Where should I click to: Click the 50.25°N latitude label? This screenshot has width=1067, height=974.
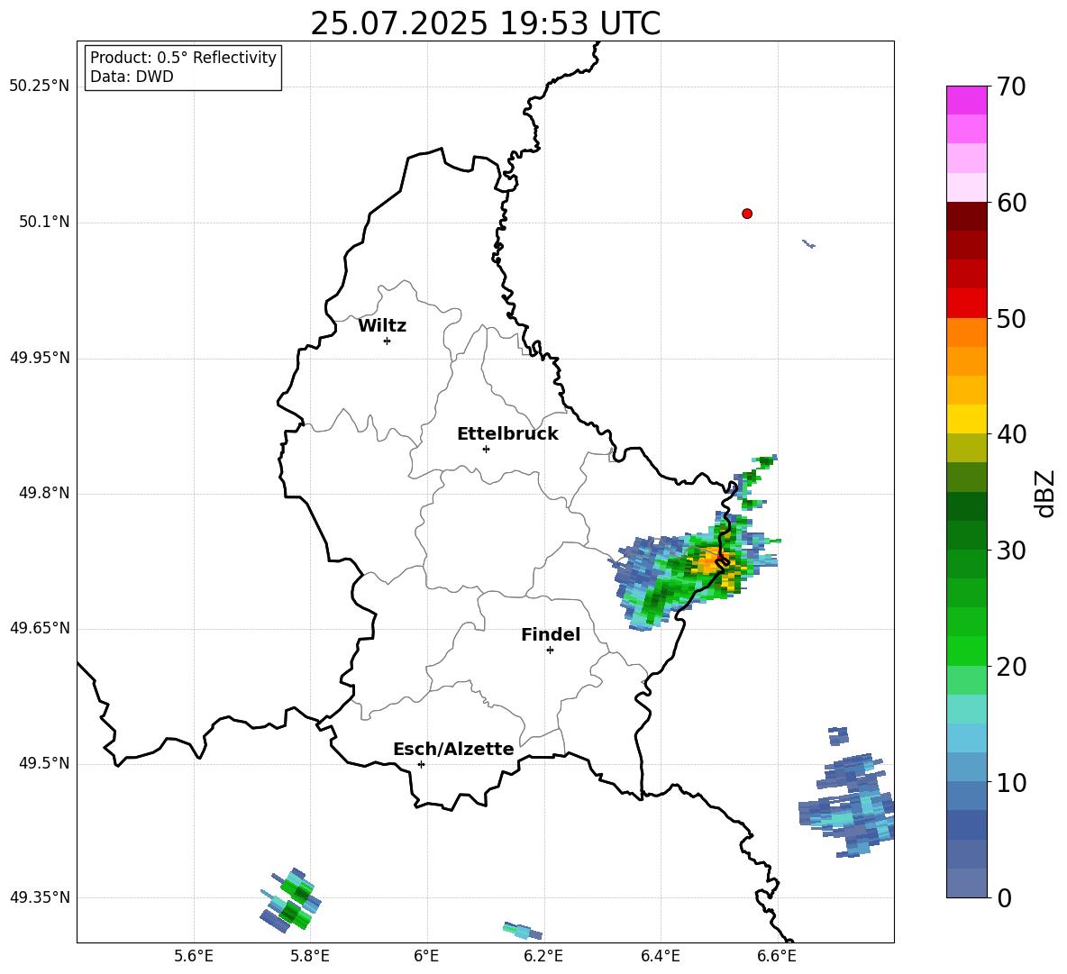point(40,86)
